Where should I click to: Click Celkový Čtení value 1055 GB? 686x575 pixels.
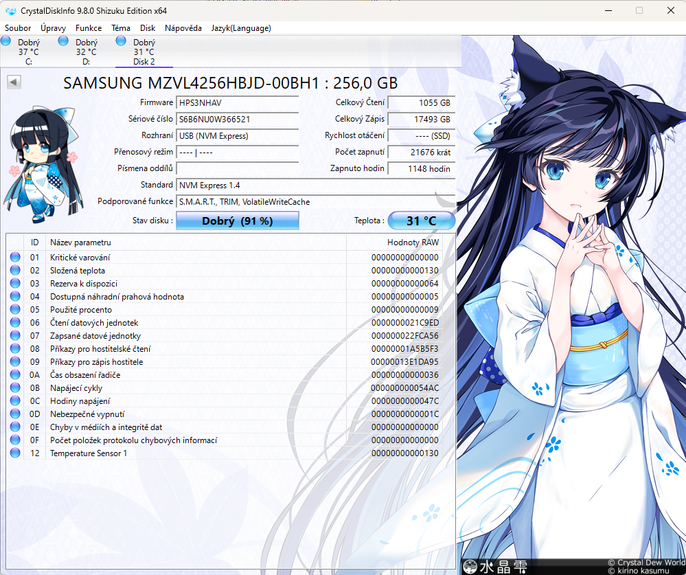pos(422,103)
